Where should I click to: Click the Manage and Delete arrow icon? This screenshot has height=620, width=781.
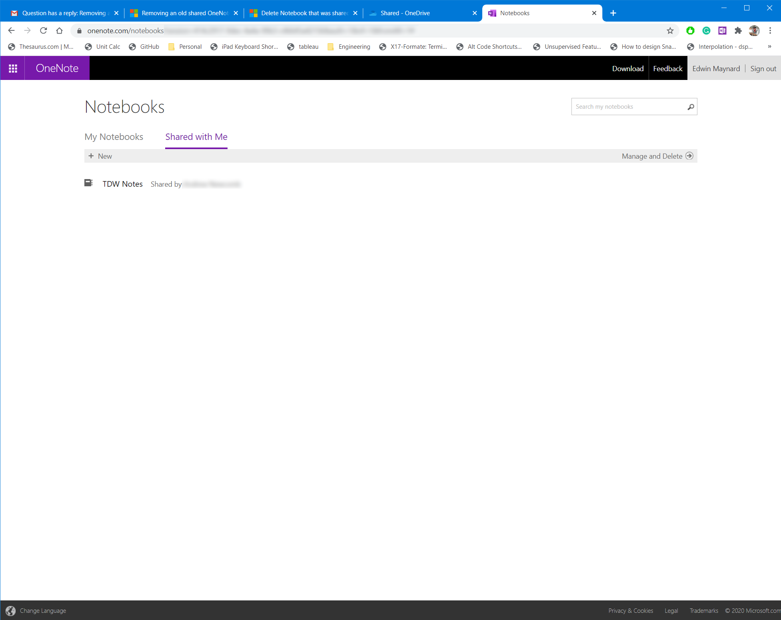coord(689,156)
